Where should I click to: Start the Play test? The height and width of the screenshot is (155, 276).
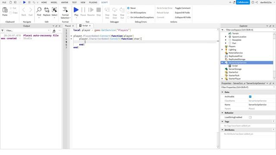point(76,10)
